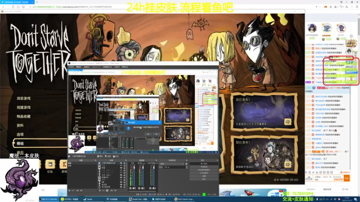The height and width of the screenshot is (202, 360).
Task: Add a new scene with the Scenes plus icon
Action: pyautogui.click(x=69, y=190)
